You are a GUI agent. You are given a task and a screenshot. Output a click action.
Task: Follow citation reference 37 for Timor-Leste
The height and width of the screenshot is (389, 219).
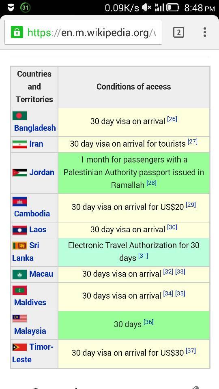tap(191, 351)
